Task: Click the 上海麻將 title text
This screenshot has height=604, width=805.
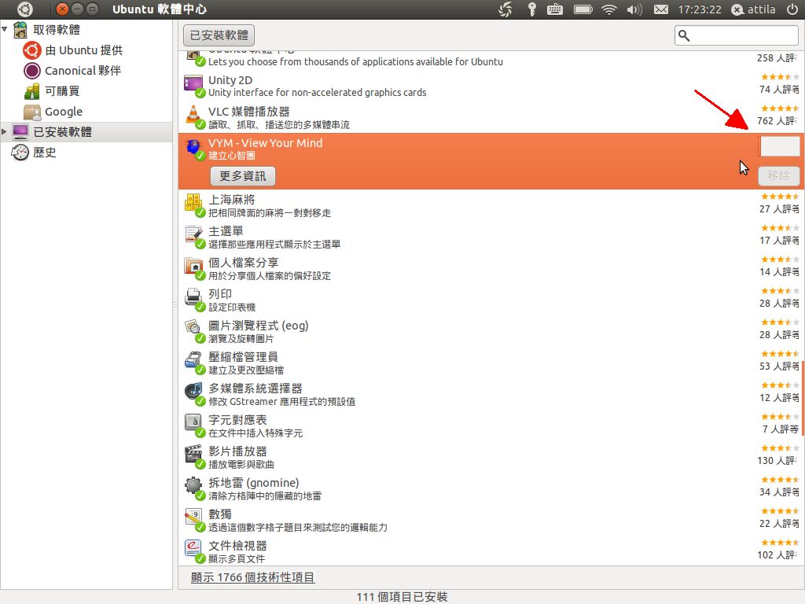Action: [232, 200]
